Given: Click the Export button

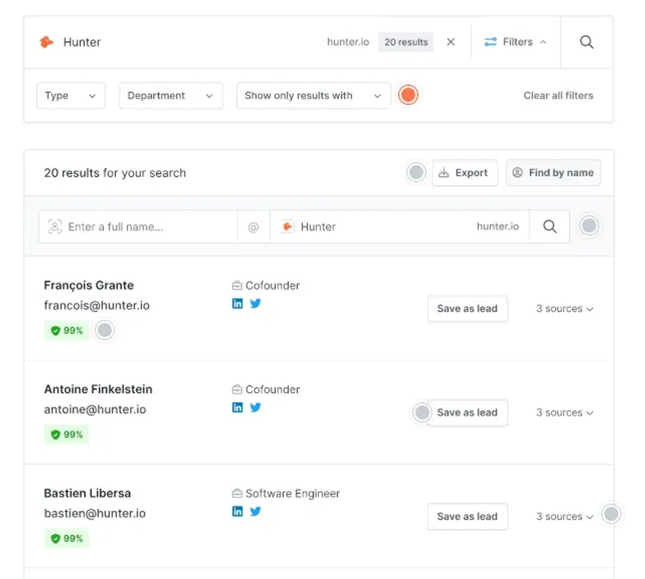Looking at the screenshot, I should pyautogui.click(x=465, y=173).
